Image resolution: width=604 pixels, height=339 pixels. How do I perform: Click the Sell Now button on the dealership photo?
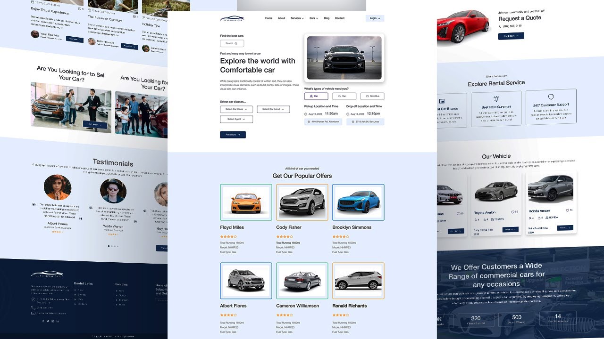coord(95,125)
